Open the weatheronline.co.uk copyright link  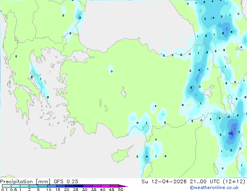(214, 187)
